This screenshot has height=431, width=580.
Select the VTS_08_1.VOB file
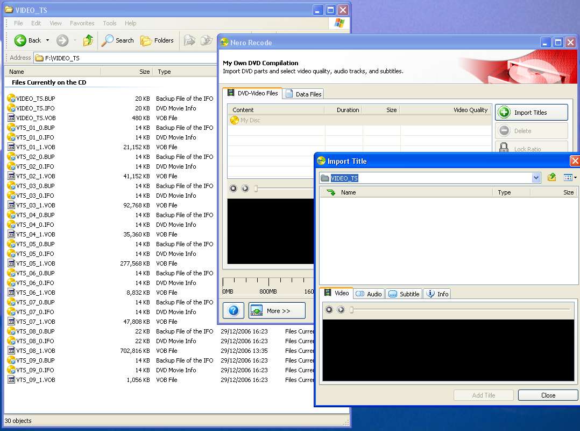[x=36, y=351]
